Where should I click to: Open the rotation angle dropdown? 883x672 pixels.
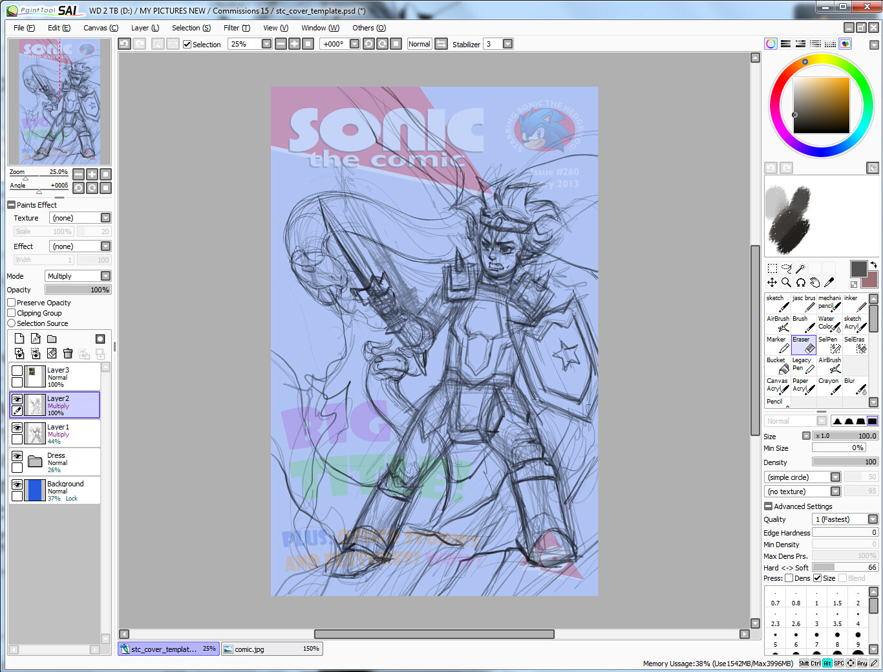point(354,44)
